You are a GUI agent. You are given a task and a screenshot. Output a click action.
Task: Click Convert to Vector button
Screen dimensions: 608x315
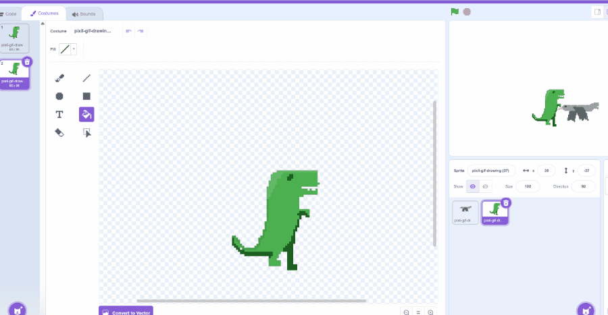click(126, 312)
